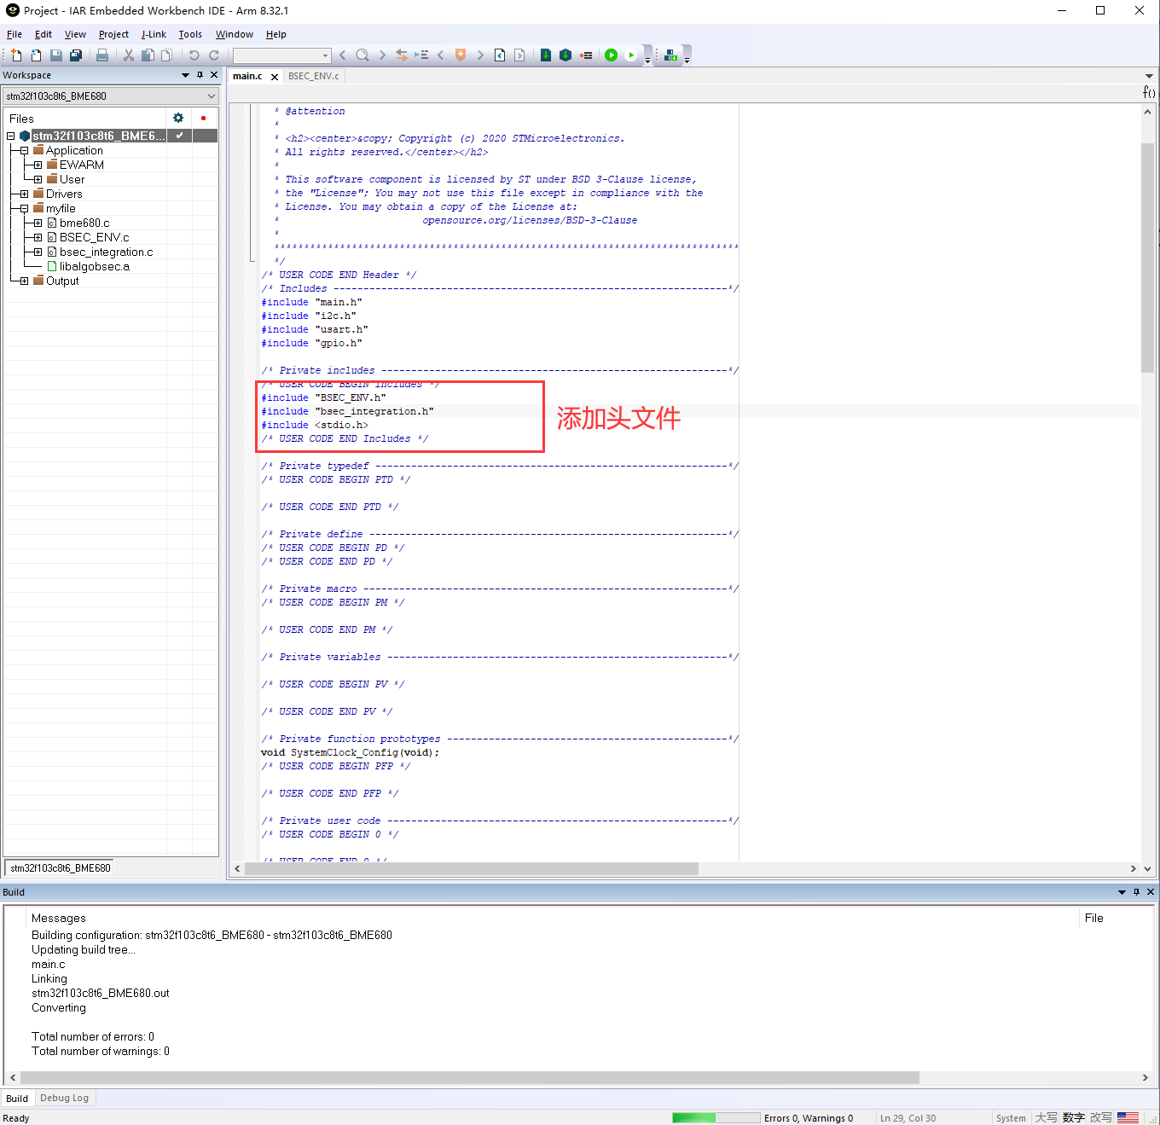Toggle 改写 overwrite mode in status bar

[1101, 1117]
